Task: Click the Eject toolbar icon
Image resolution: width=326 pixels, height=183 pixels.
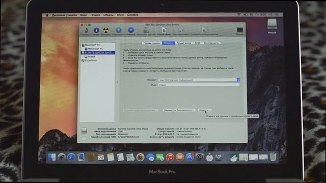Action: coord(131,30)
